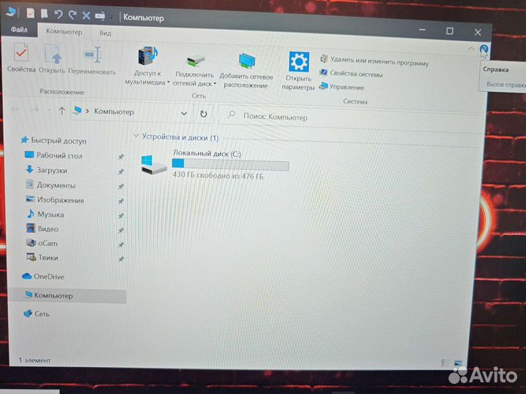Image resolution: width=526 pixels, height=394 pixels.
Task: Click pin icon next to Видео
Action: pos(121,230)
